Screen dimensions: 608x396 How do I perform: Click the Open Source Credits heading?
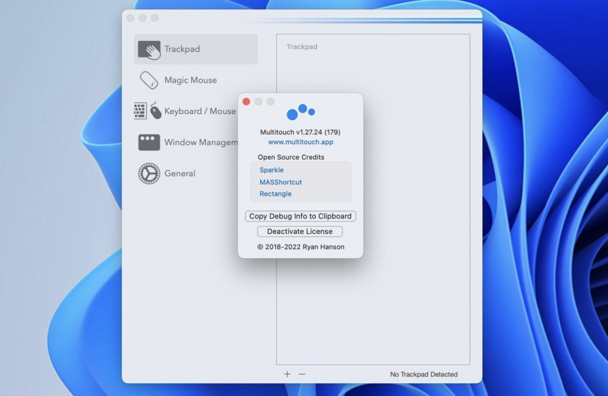pos(291,157)
